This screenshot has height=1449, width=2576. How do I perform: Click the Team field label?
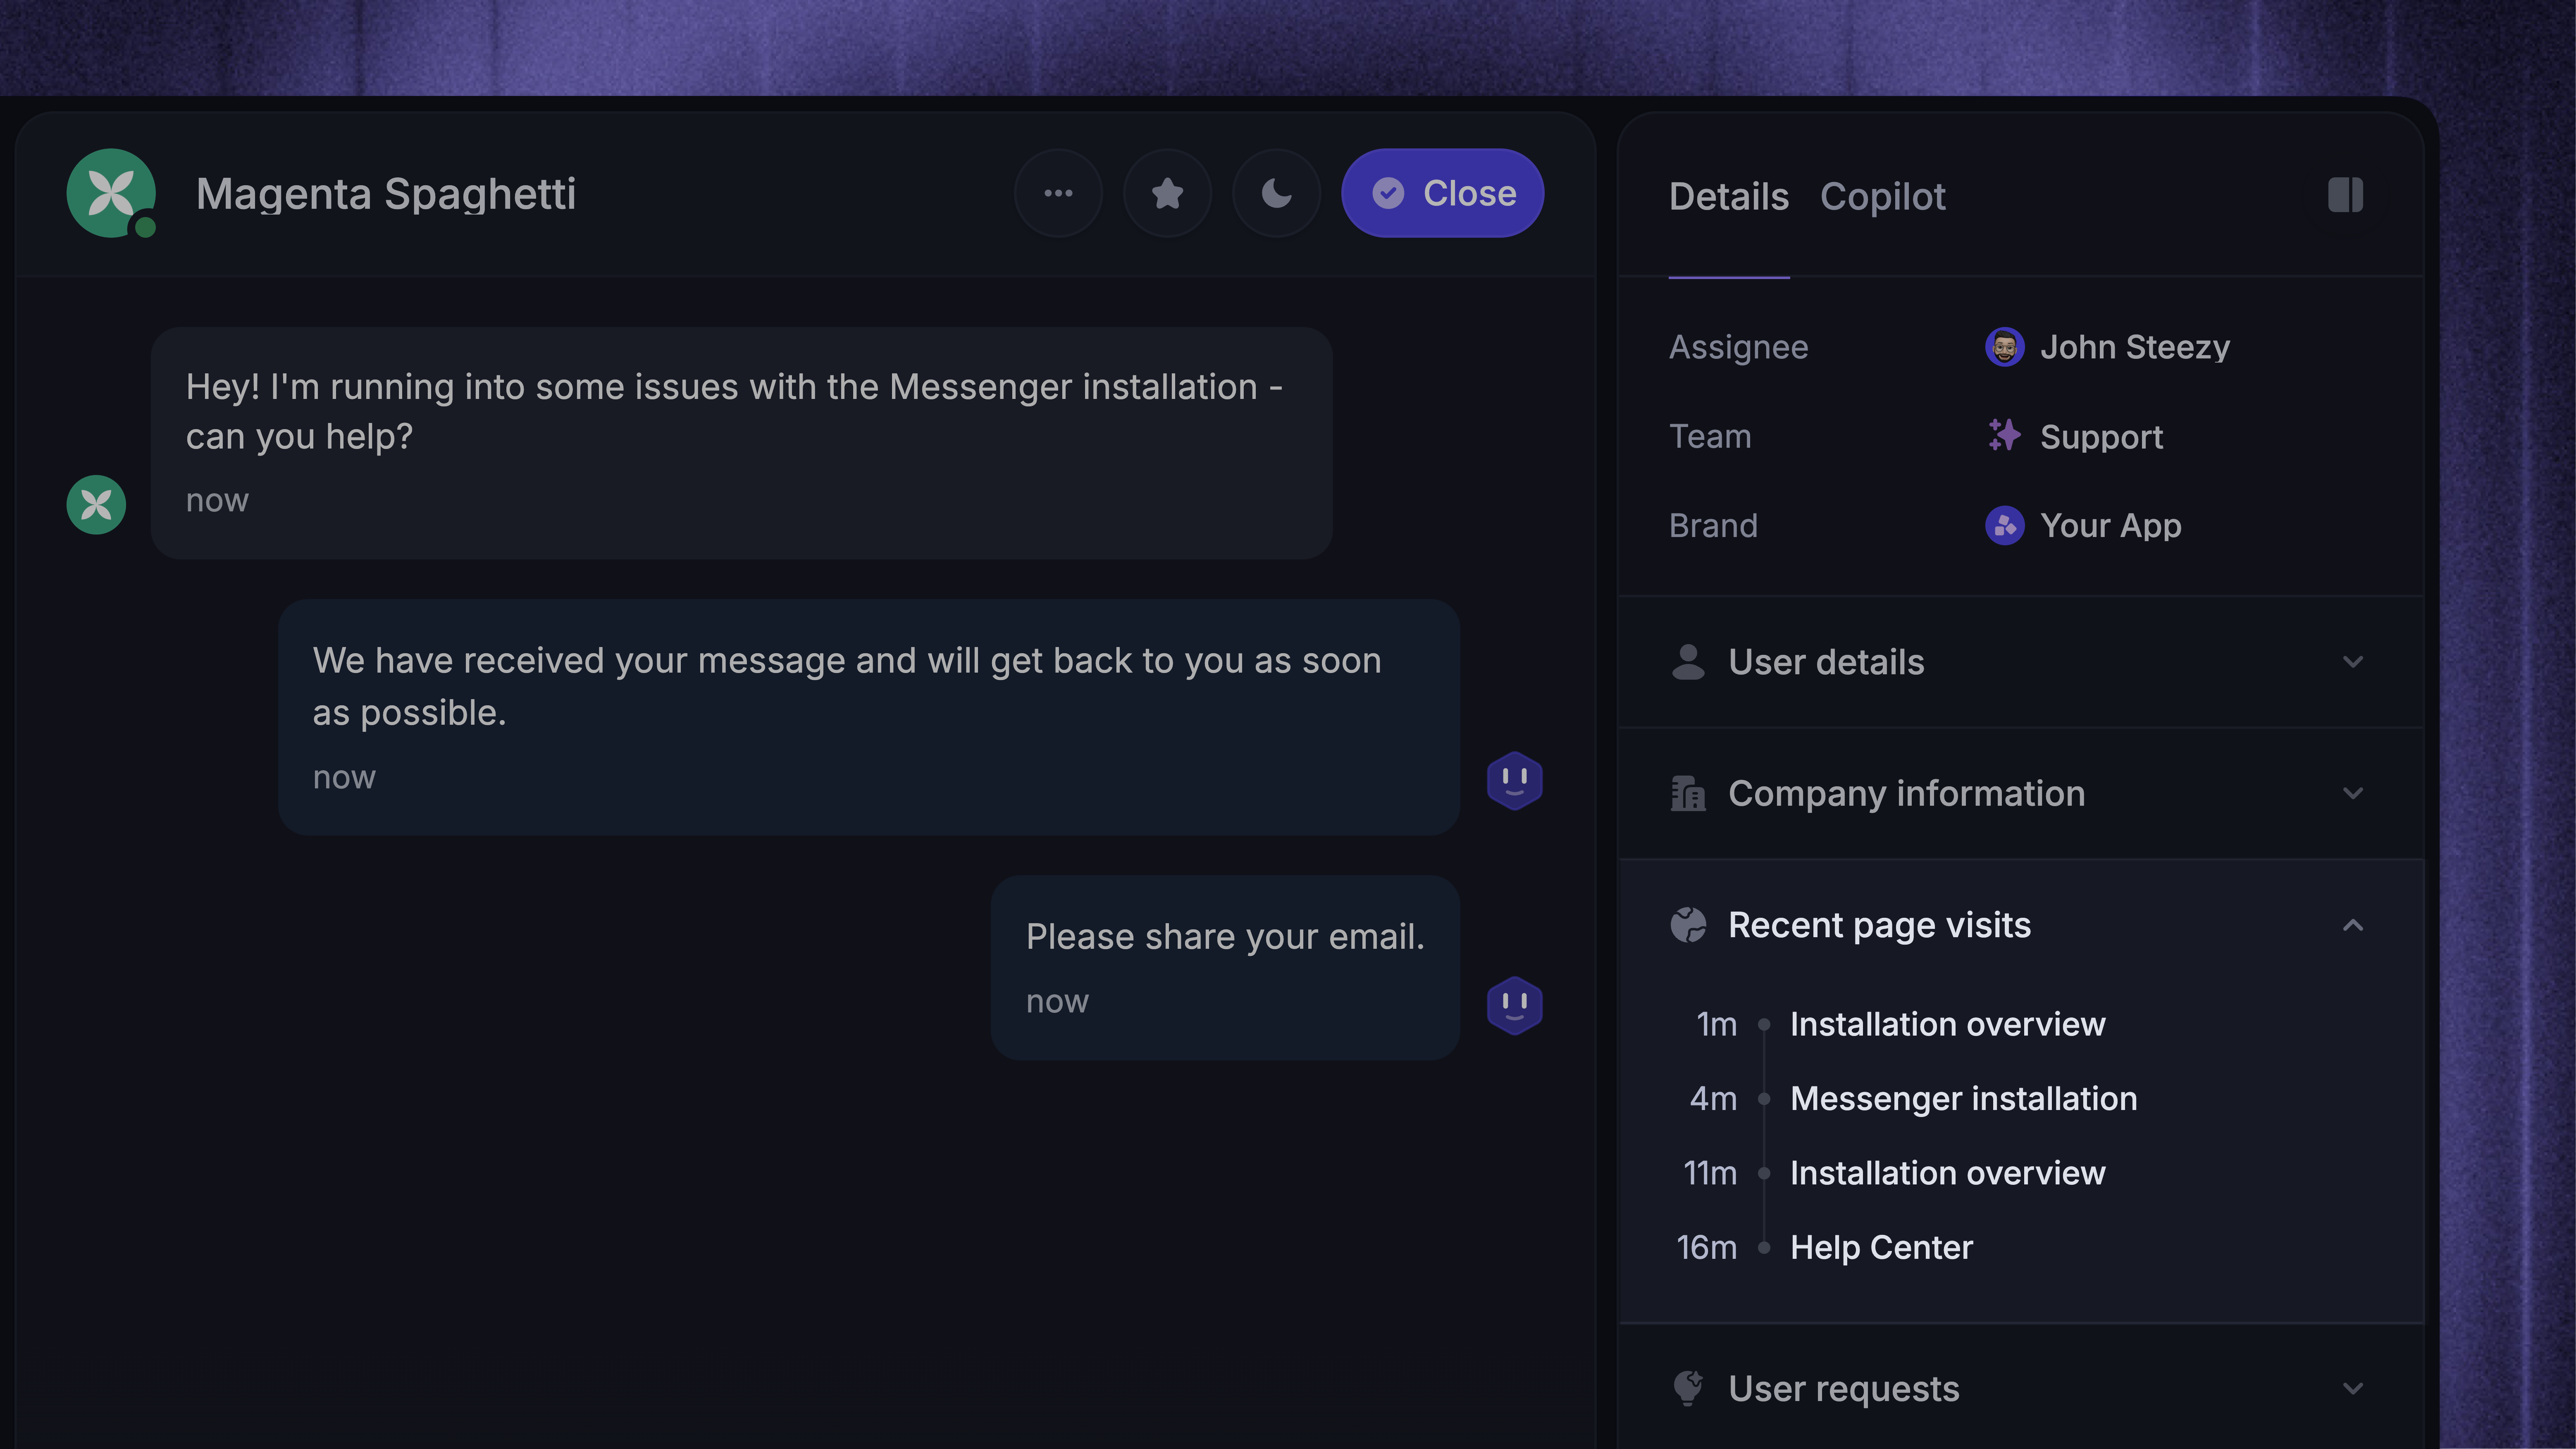tap(1710, 436)
